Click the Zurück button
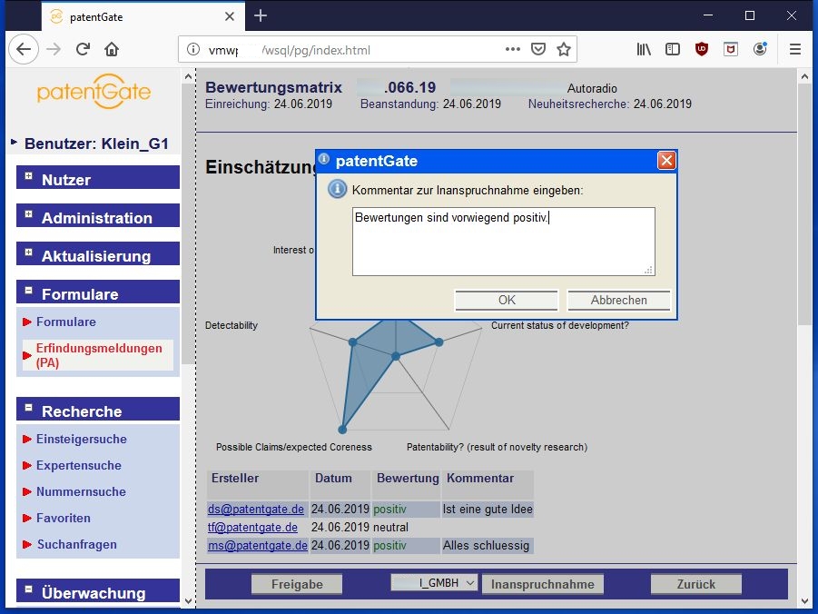Viewport: 818px width, 614px height. (696, 584)
